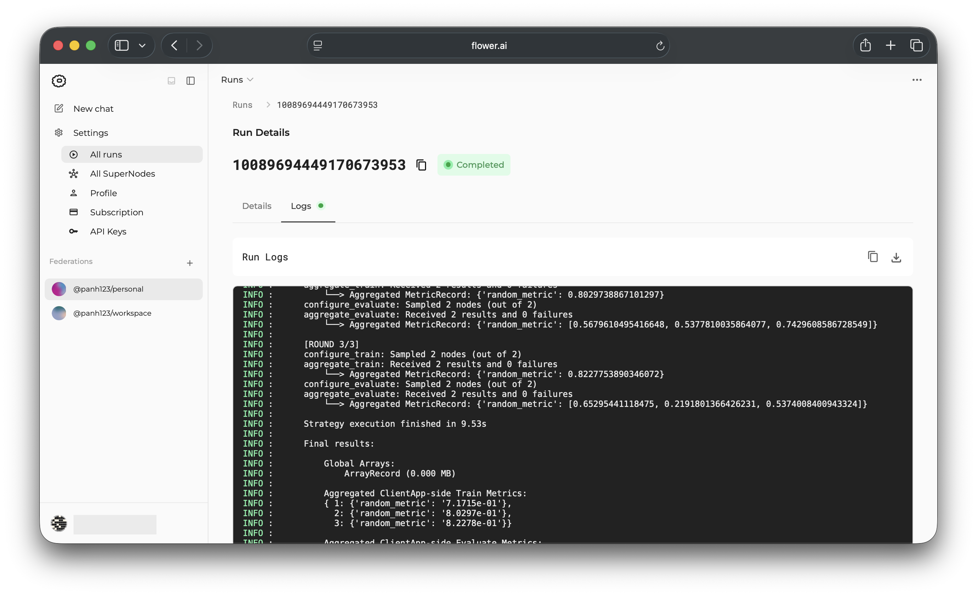Click the Safari share icon
This screenshot has height=596, width=977.
865,45
